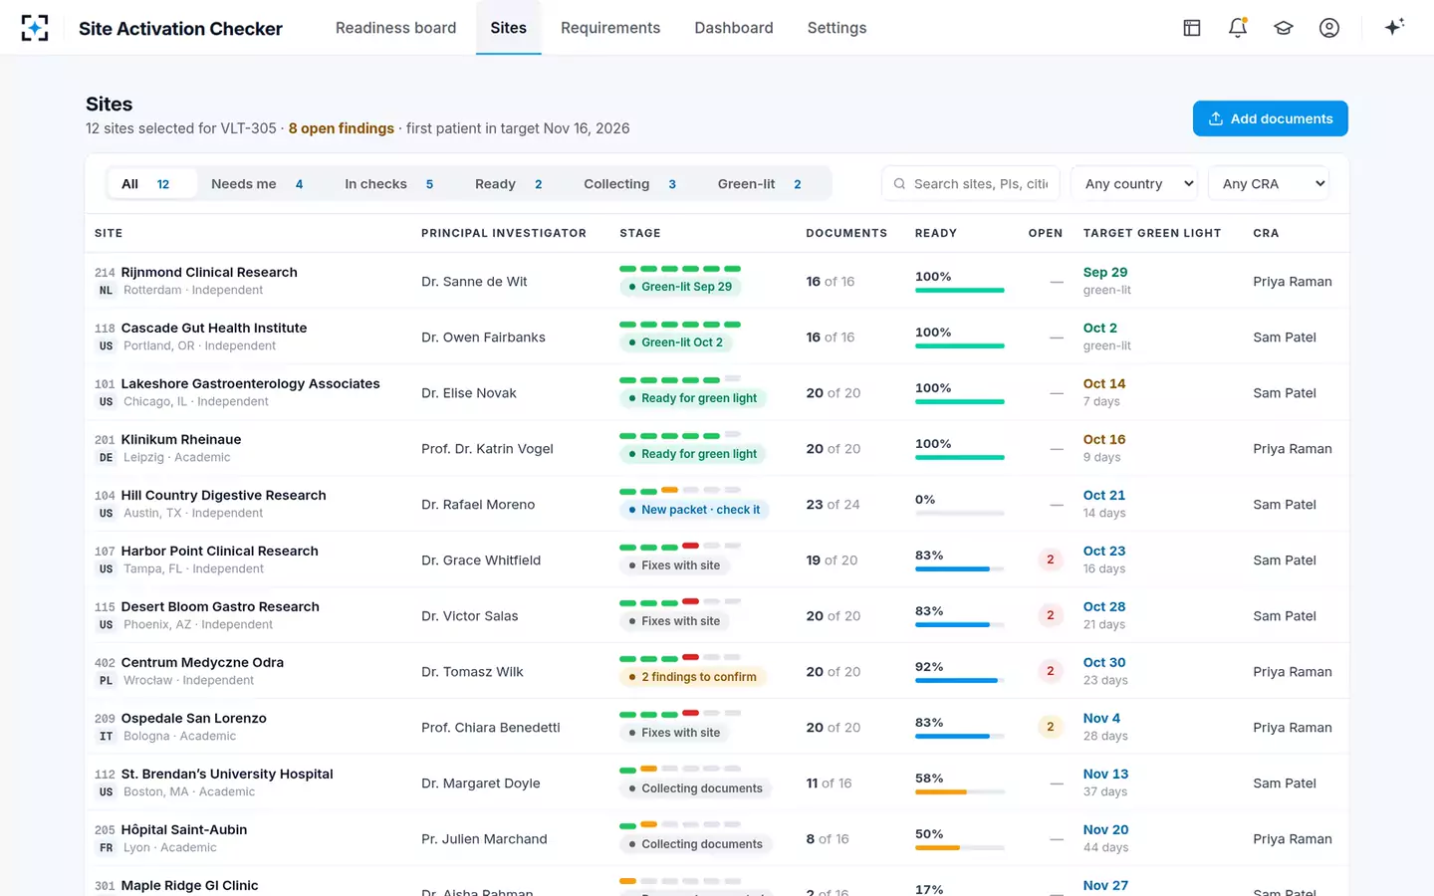This screenshot has height=896, width=1434.
Task: Show only Collecting sites
Action: 630,184
